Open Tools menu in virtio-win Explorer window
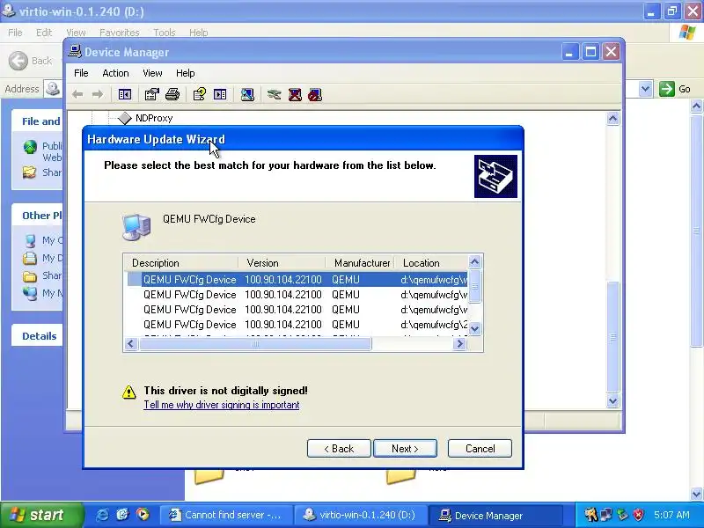The height and width of the screenshot is (528, 704). tap(165, 33)
